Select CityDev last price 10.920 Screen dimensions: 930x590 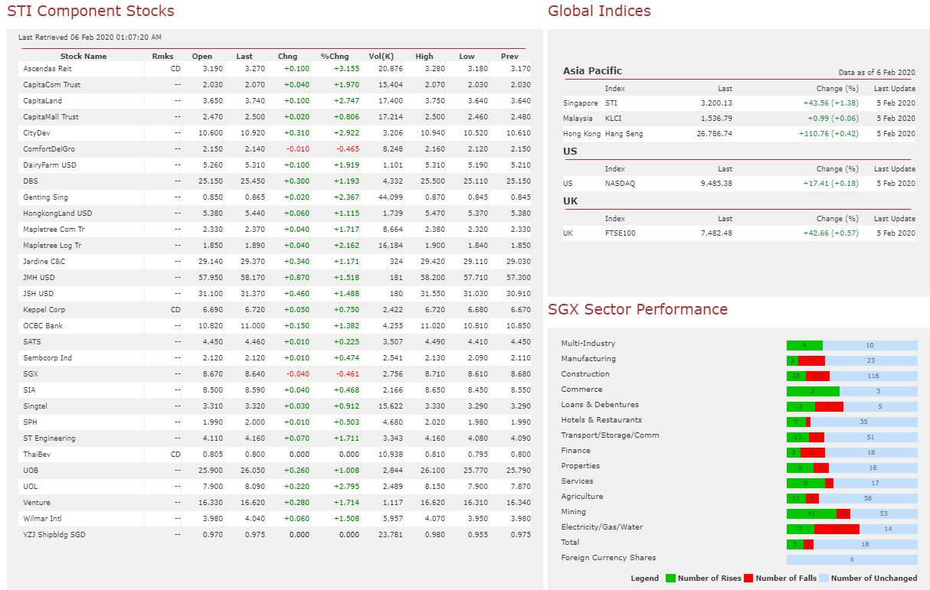(x=251, y=132)
